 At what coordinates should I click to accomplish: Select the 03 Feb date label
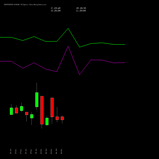51,151
